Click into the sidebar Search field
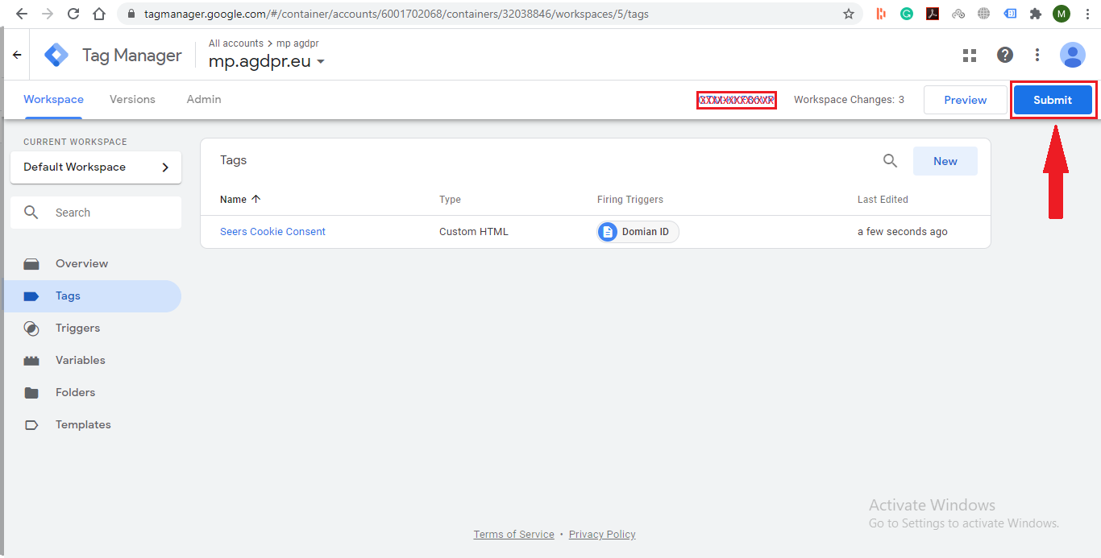 click(x=96, y=213)
